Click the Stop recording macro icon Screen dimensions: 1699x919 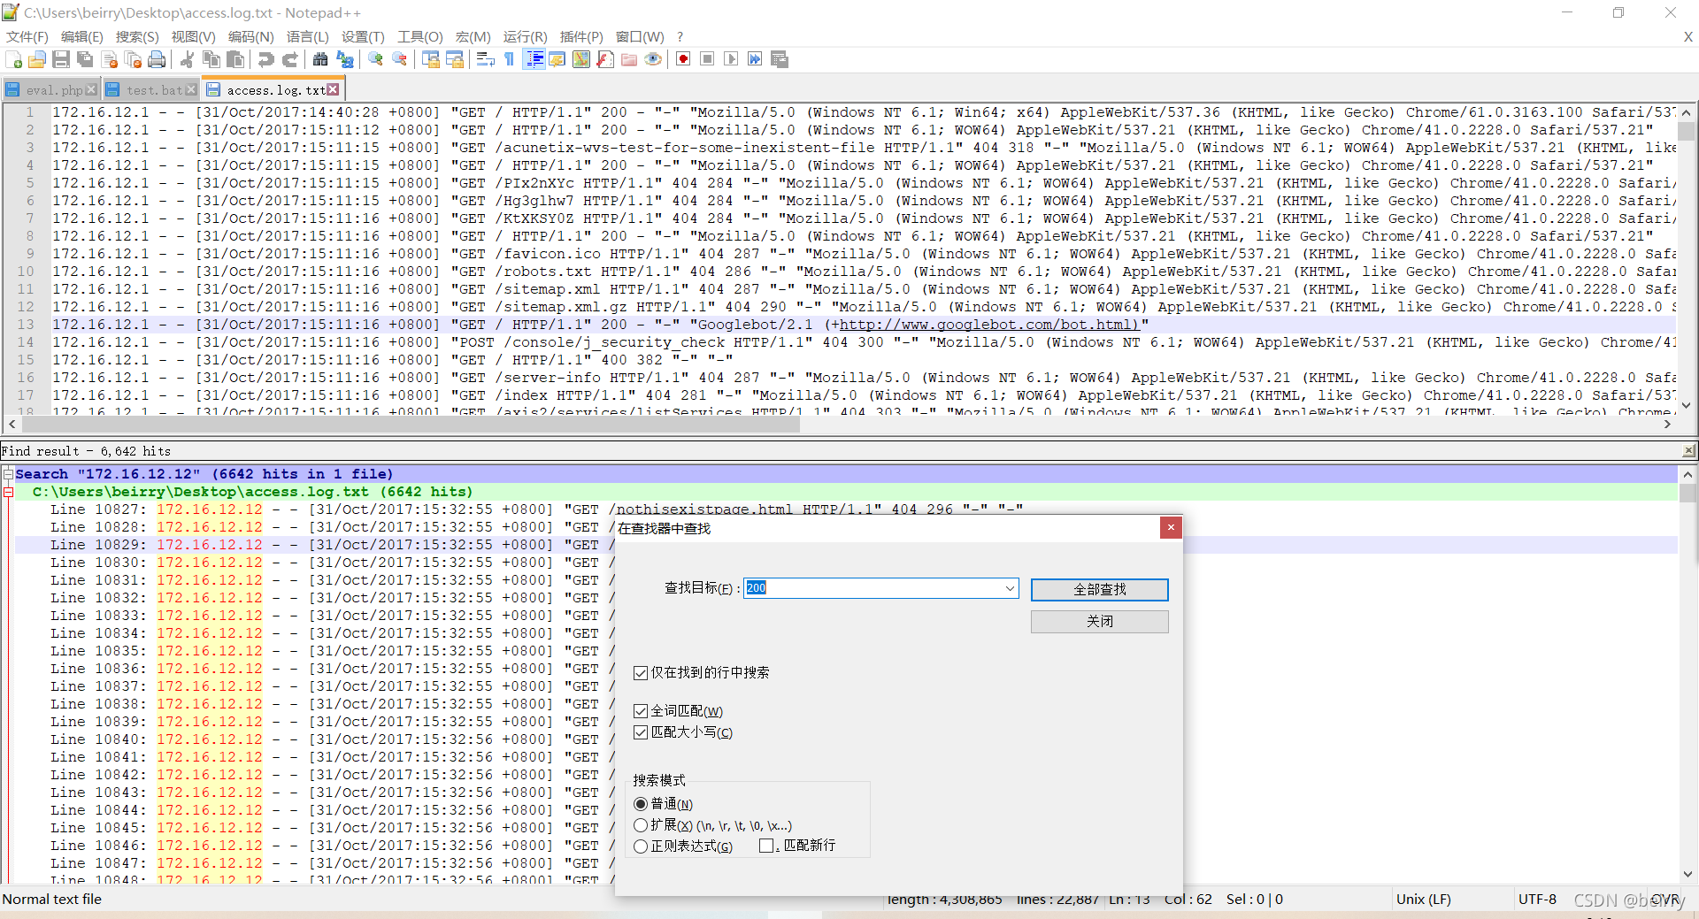pyautogui.click(x=707, y=59)
